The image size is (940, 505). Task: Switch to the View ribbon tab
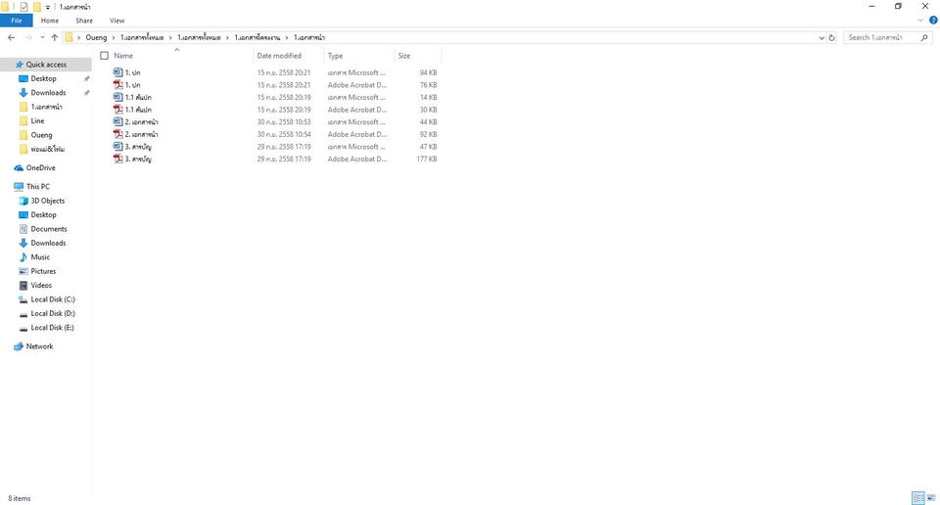pos(117,21)
